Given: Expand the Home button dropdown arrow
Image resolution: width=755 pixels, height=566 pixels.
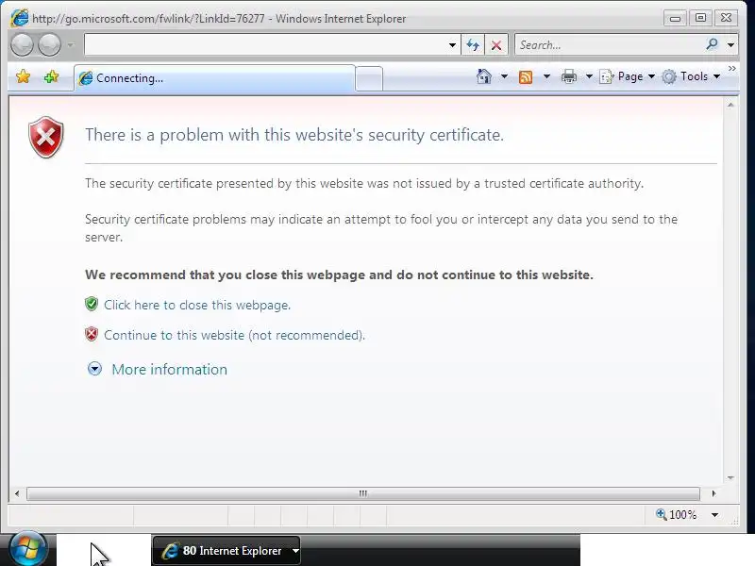Looking at the screenshot, I should click(504, 76).
